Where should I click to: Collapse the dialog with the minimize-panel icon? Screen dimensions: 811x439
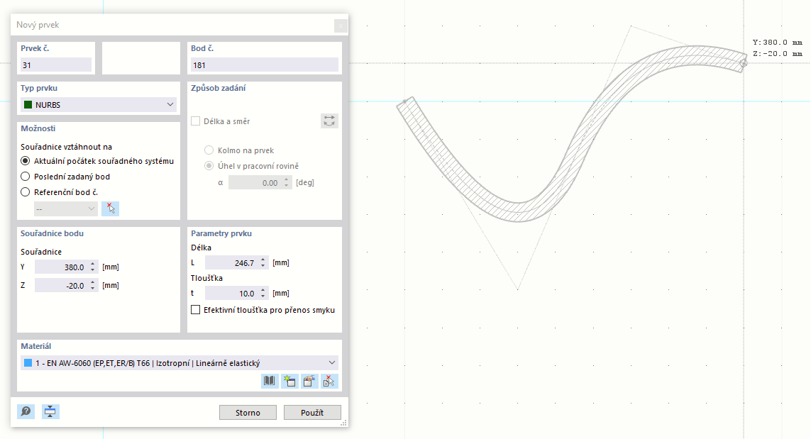(x=50, y=411)
